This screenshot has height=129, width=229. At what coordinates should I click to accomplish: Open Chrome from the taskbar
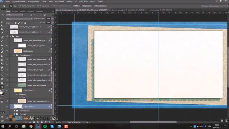(x=31, y=126)
